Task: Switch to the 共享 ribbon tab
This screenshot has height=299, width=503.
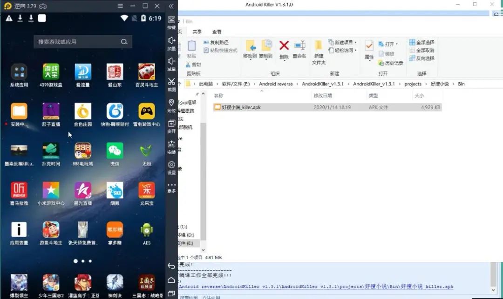Action: 197,32
